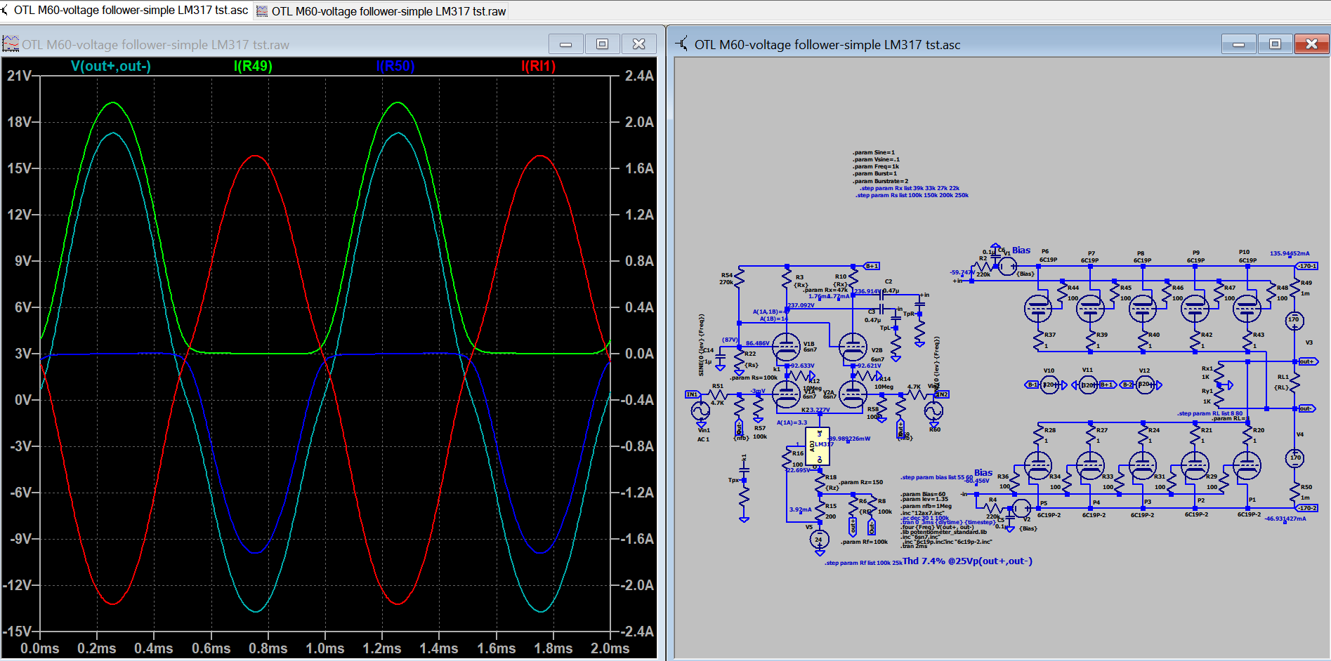Select the V10 320V supply source
This screenshot has height=661, width=1331.
point(1049,385)
